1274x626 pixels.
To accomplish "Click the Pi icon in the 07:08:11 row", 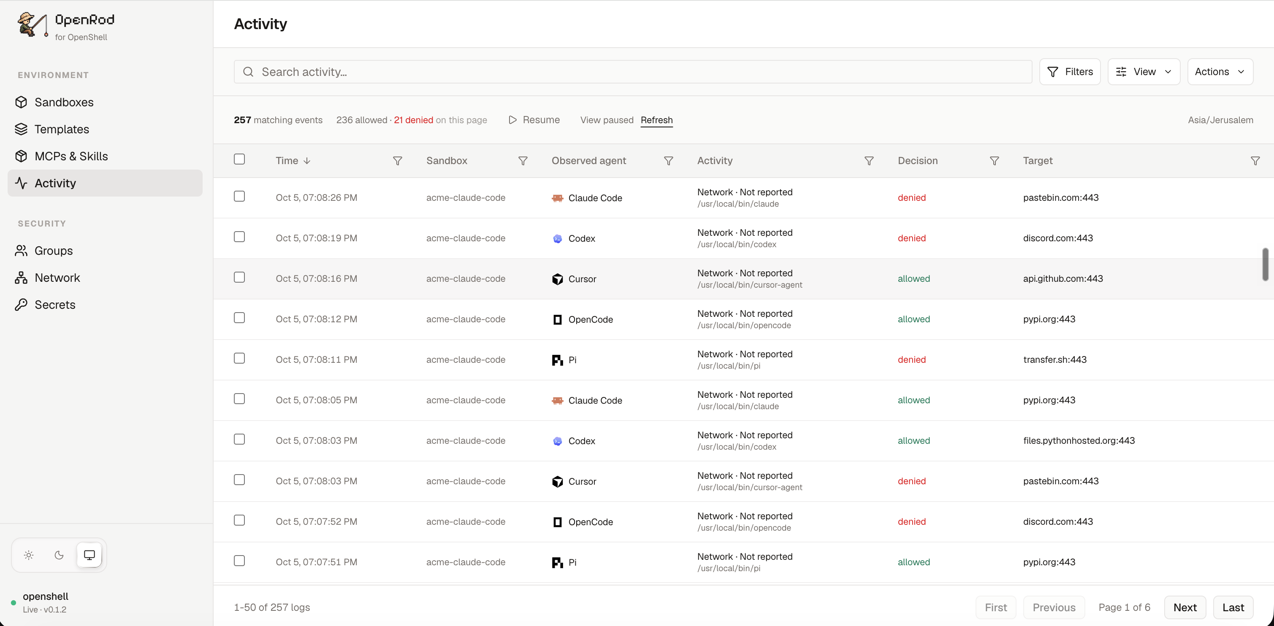I will pyautogui.click(x=557, y=360).
